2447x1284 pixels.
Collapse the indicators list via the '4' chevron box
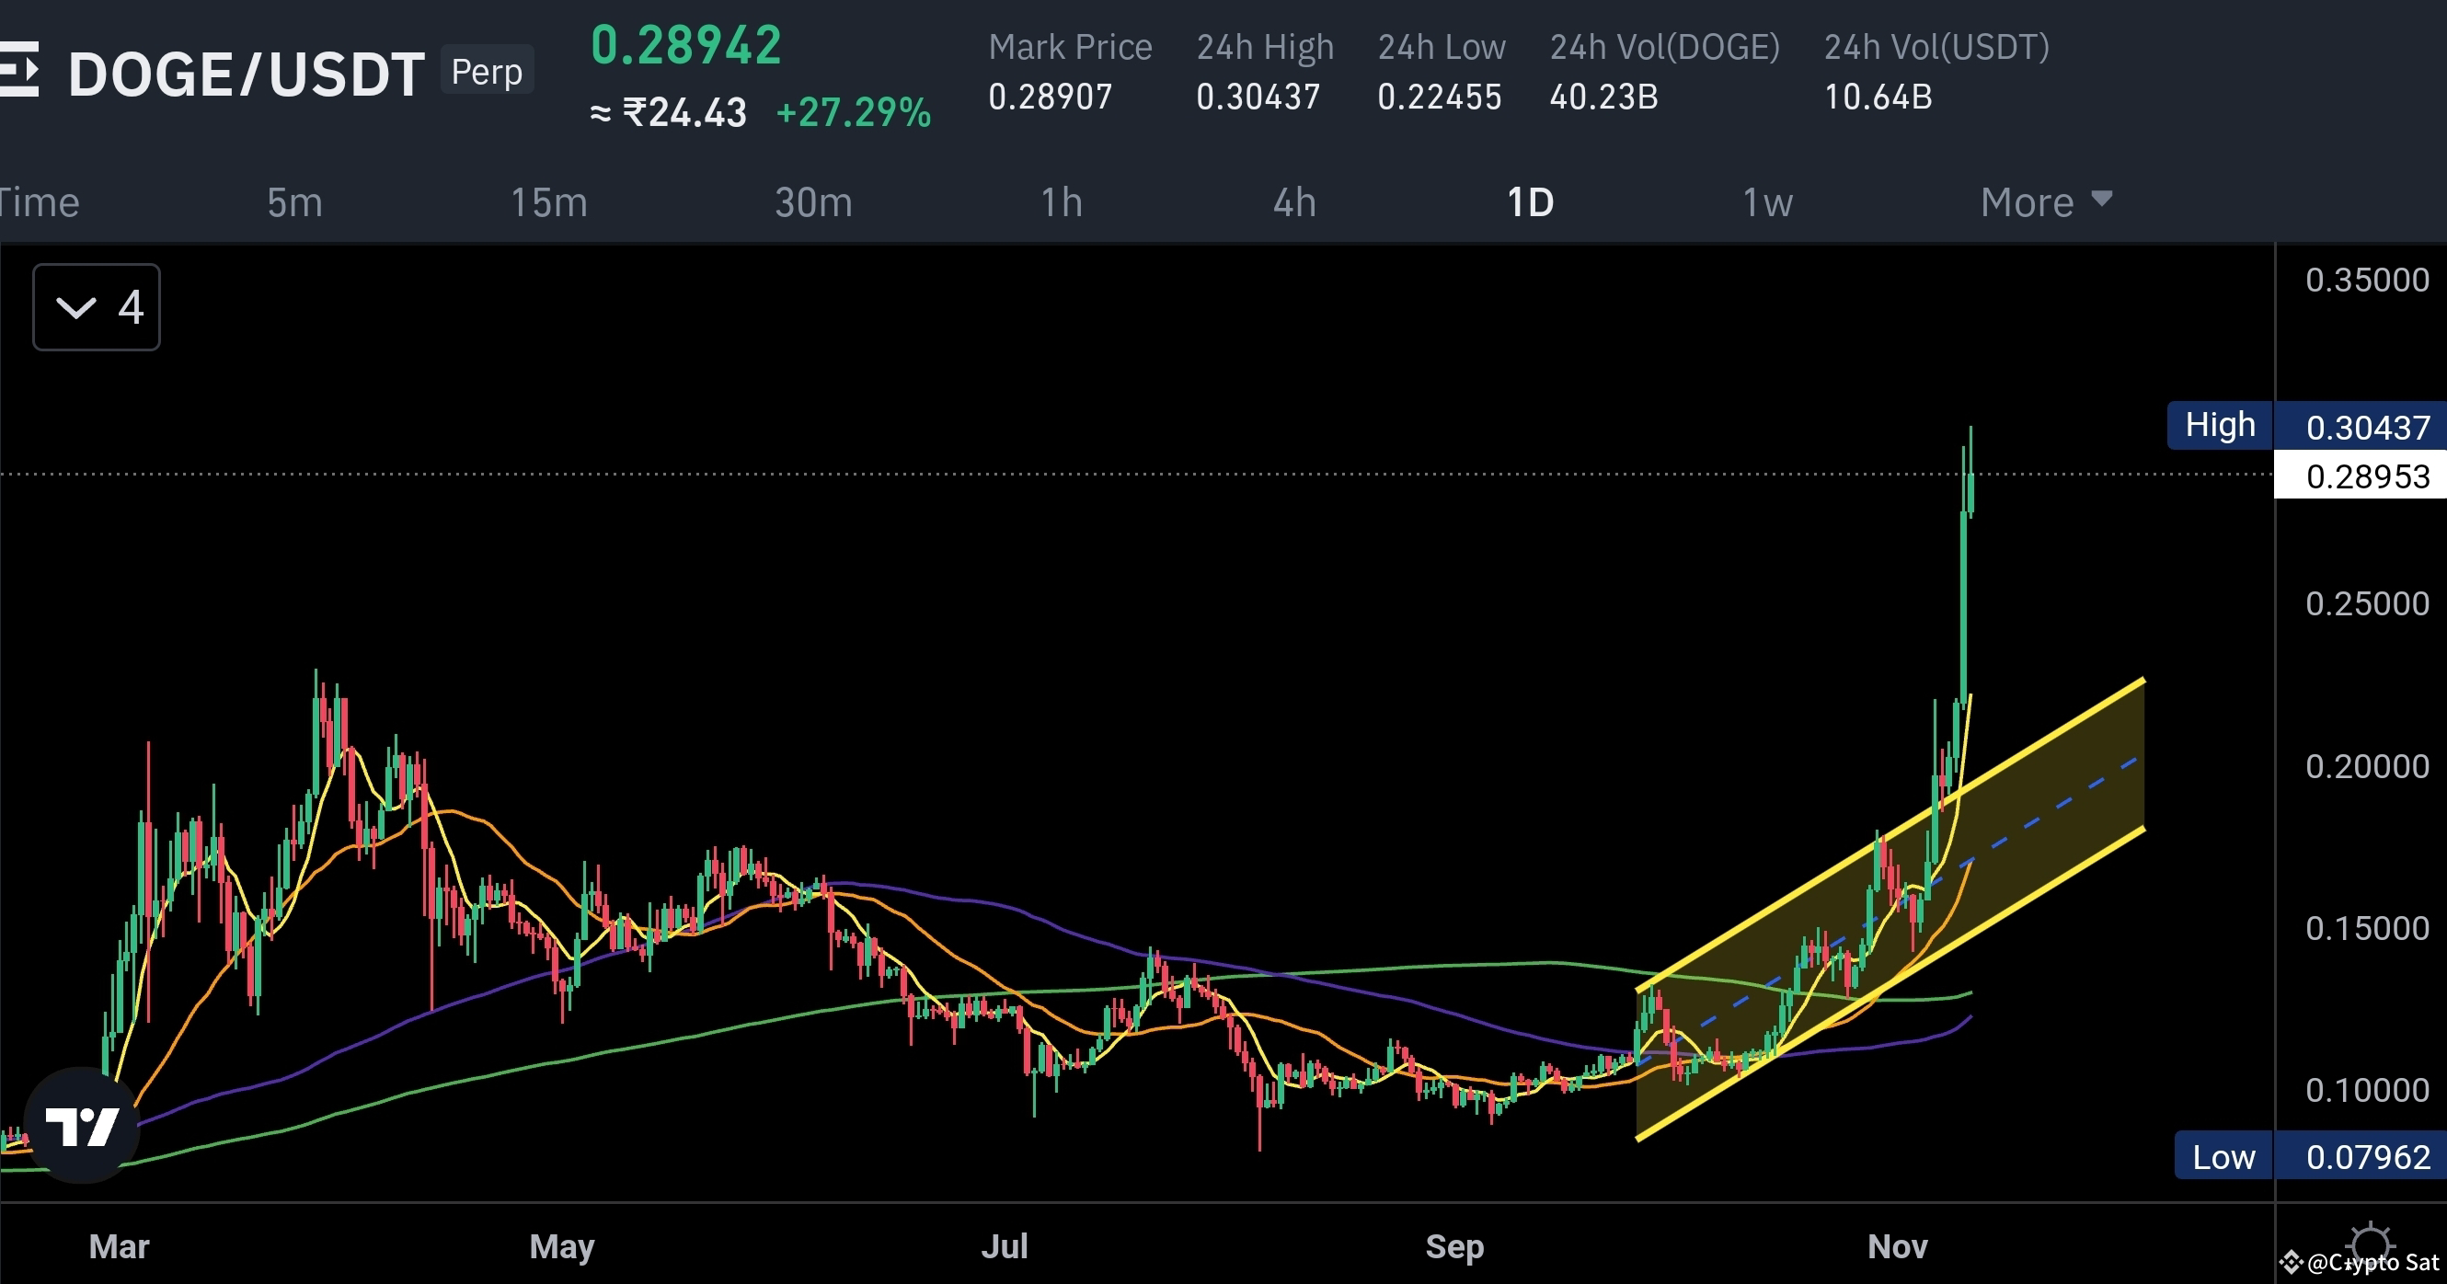click(95, 307)
